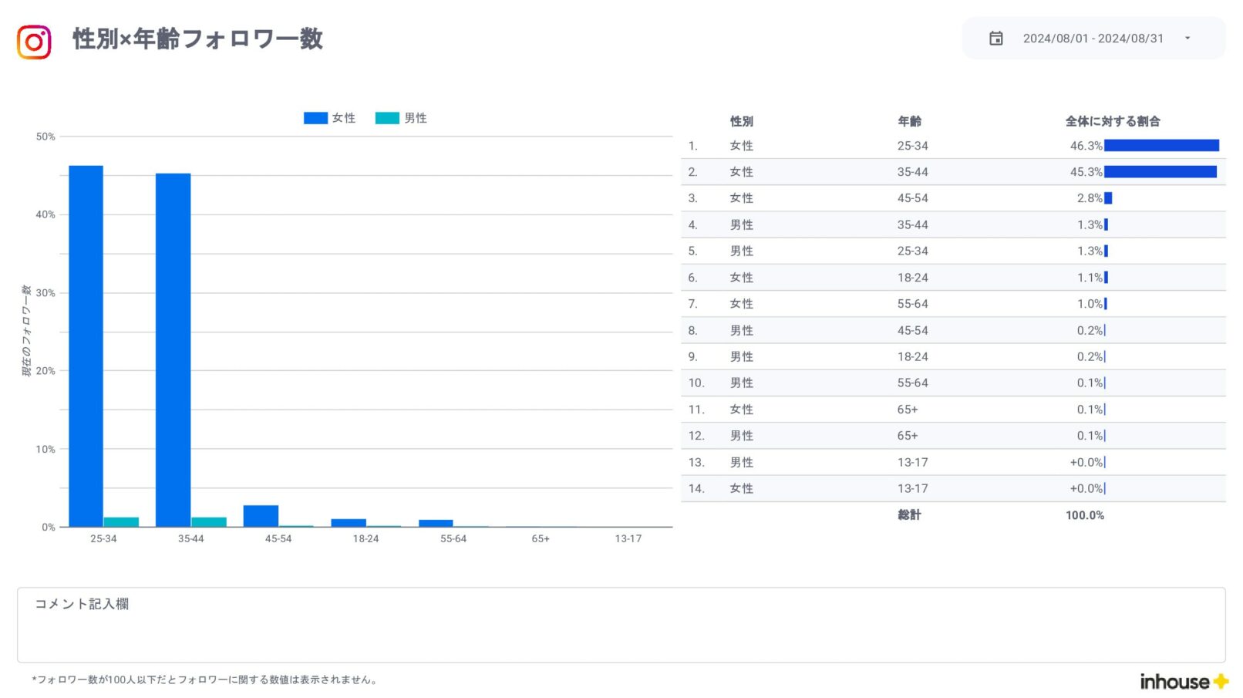Click the inhouse logo at the bottom right
Viewport: 1243px width, 698px height.
point(1183,682)
